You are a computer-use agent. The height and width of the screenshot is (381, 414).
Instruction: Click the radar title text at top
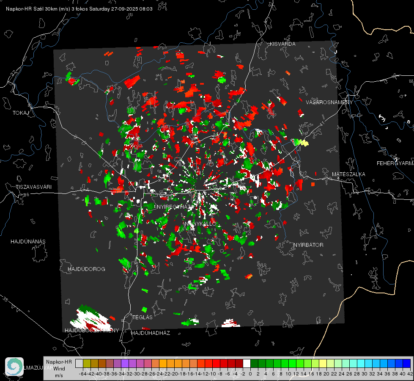[79, 9]
